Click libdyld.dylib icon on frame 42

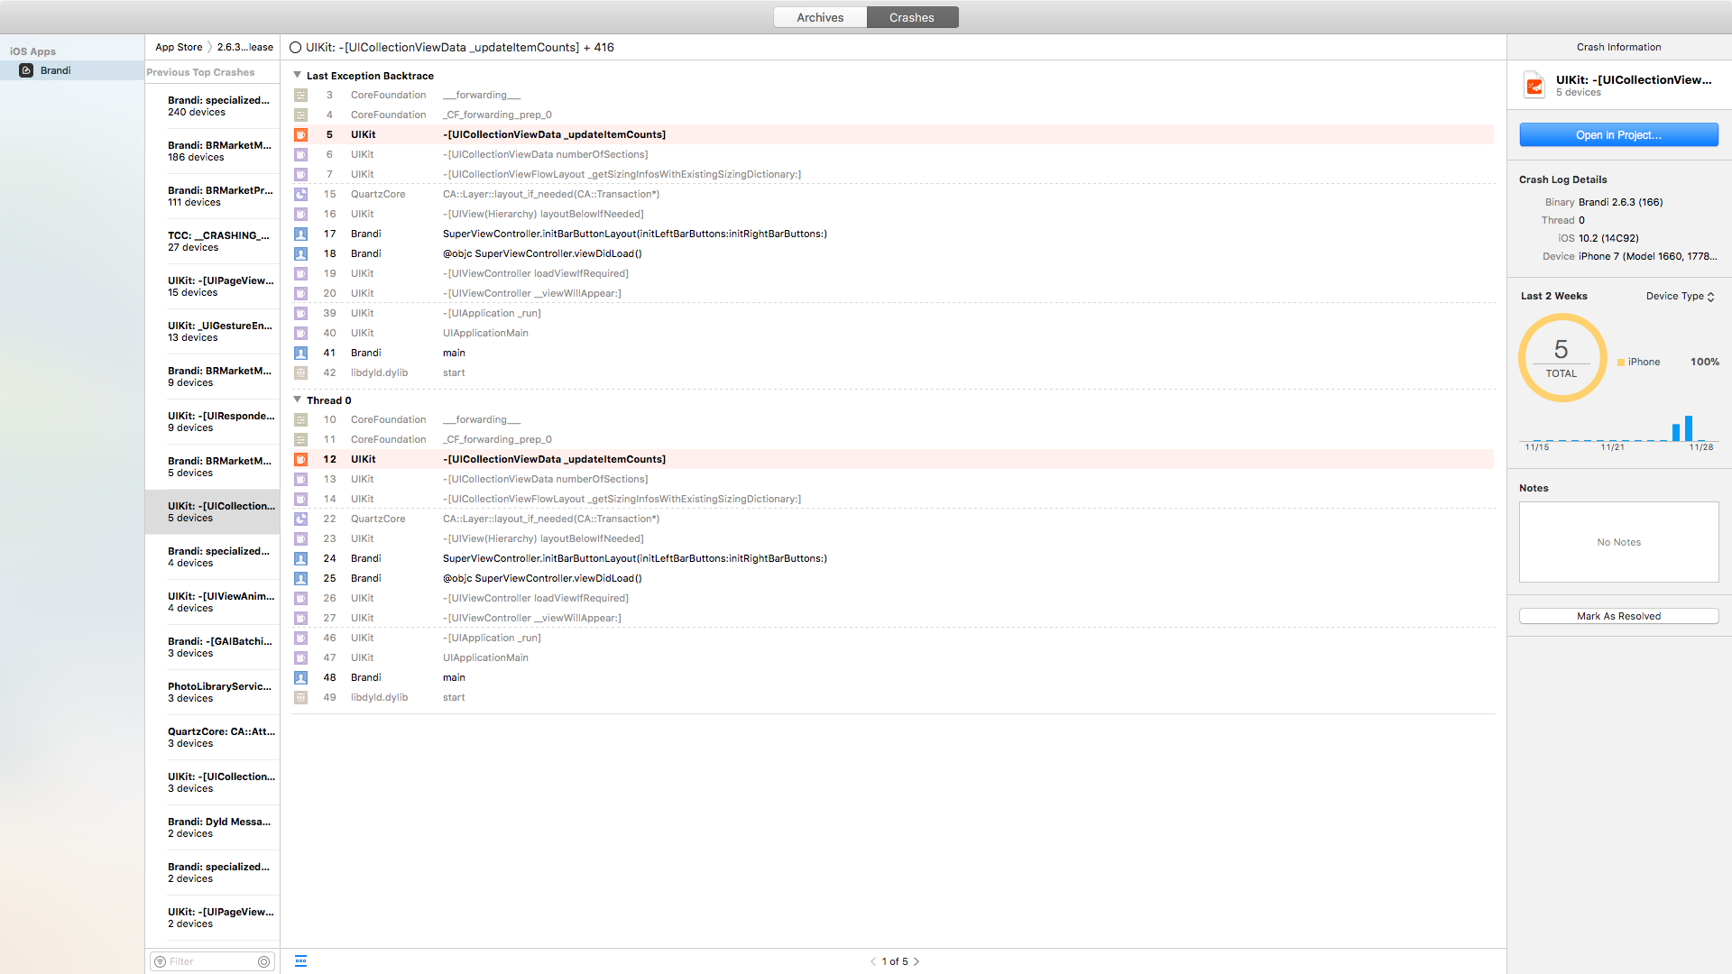coord(301,372)
